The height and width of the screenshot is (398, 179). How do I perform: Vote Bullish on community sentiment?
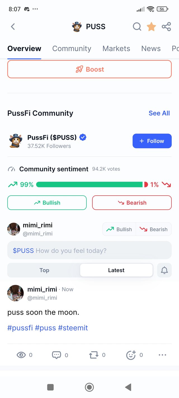tap(47, 203)
